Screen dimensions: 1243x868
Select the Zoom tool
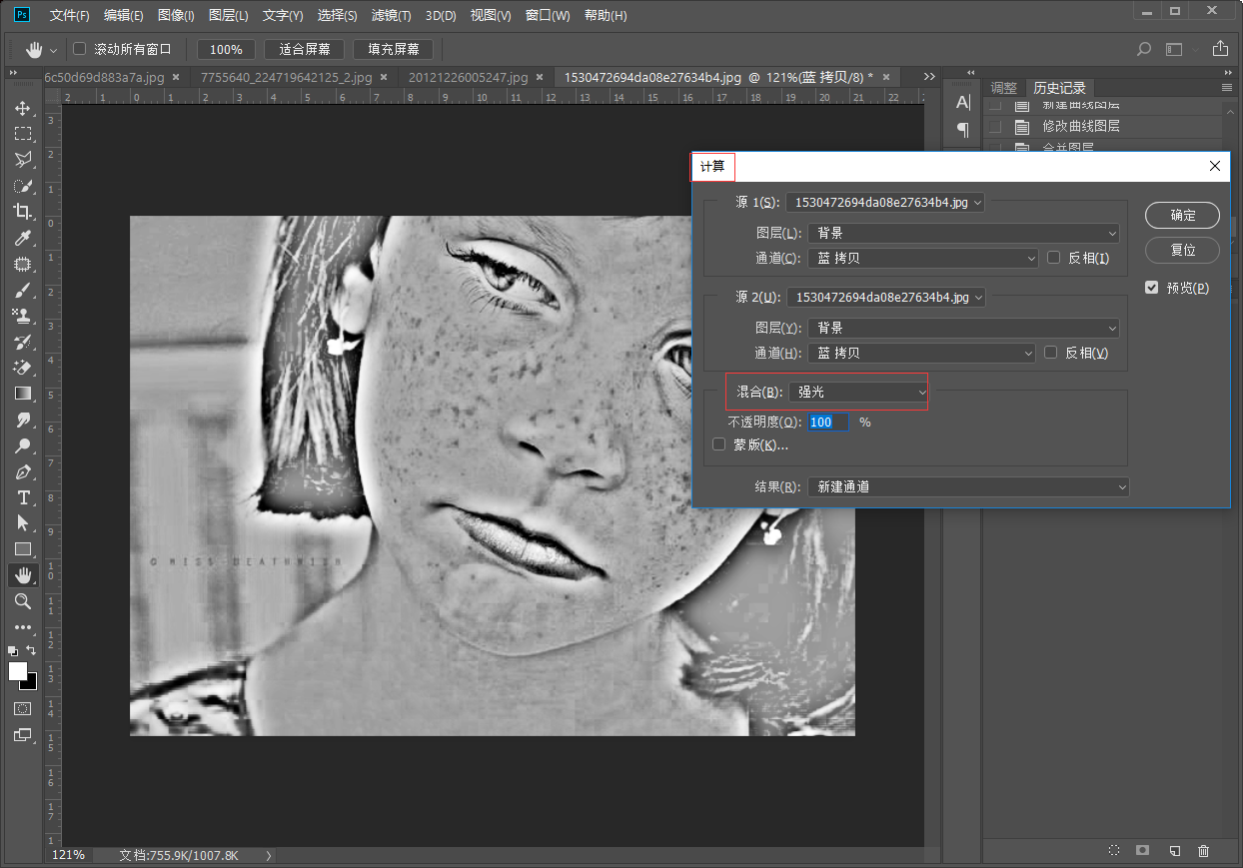[x=23, y=601]
